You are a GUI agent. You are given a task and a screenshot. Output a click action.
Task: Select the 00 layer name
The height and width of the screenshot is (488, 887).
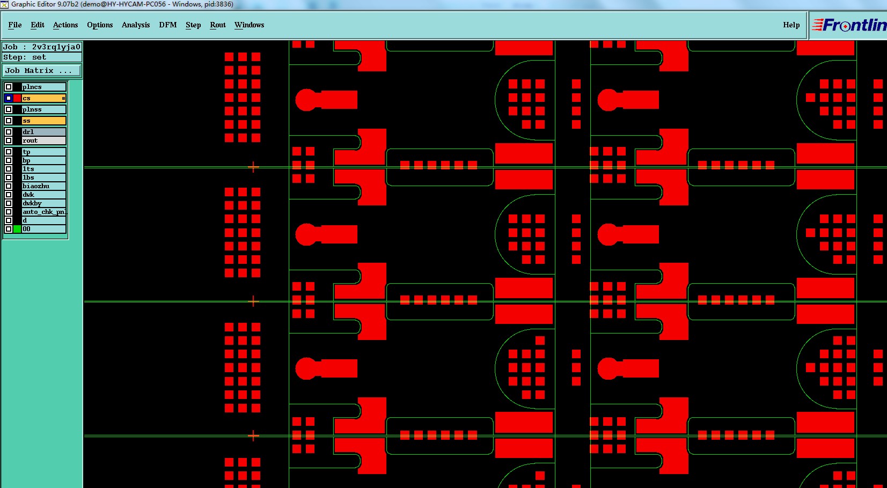click(43, 229)
